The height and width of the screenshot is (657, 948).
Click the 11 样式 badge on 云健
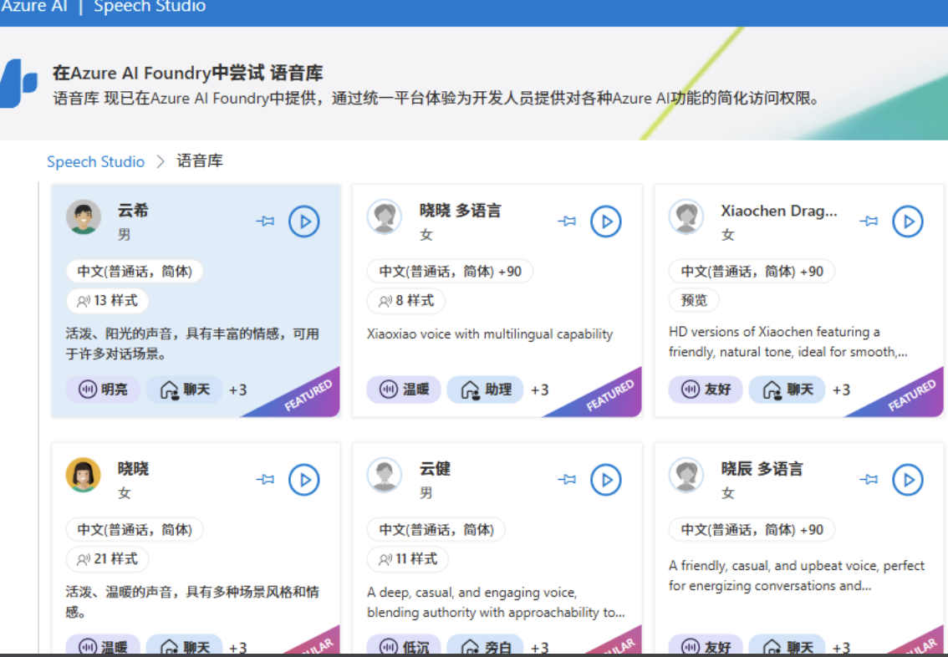coord(408,559)
